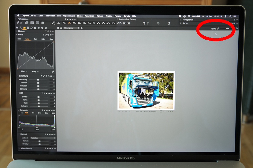253x168 pixels.
Task: Select the Pan hand cursor tool
Action: (70, 23)
